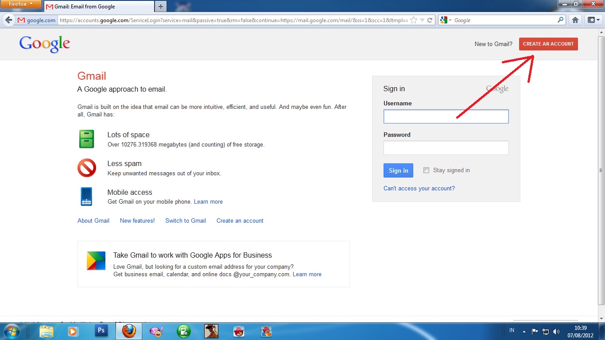Reload the page with the refresh icon
This screenshot has width=605, height=340.
click(430, 20)
